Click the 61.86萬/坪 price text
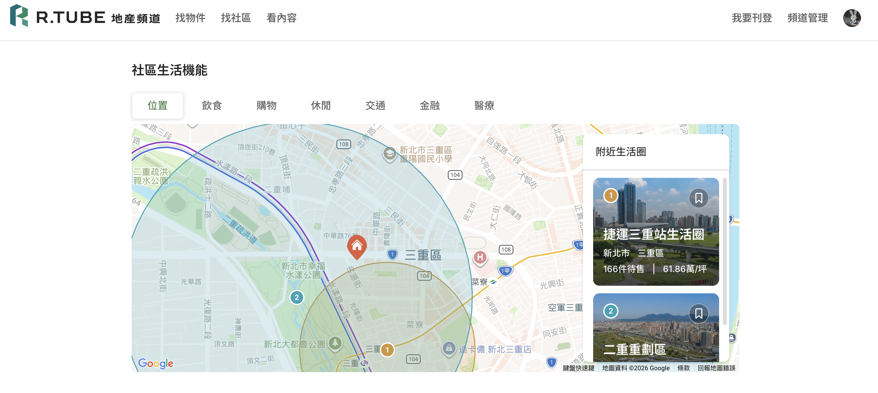The height and width of the screenshot is (393, 878). click(684, 269)
